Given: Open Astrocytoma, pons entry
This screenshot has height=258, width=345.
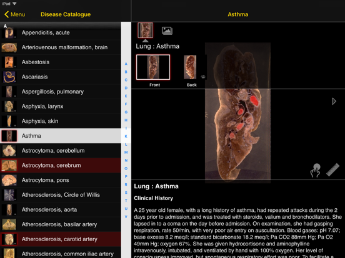Looking at the screenshot, I should pyautogui.click(x=60, y=180).
